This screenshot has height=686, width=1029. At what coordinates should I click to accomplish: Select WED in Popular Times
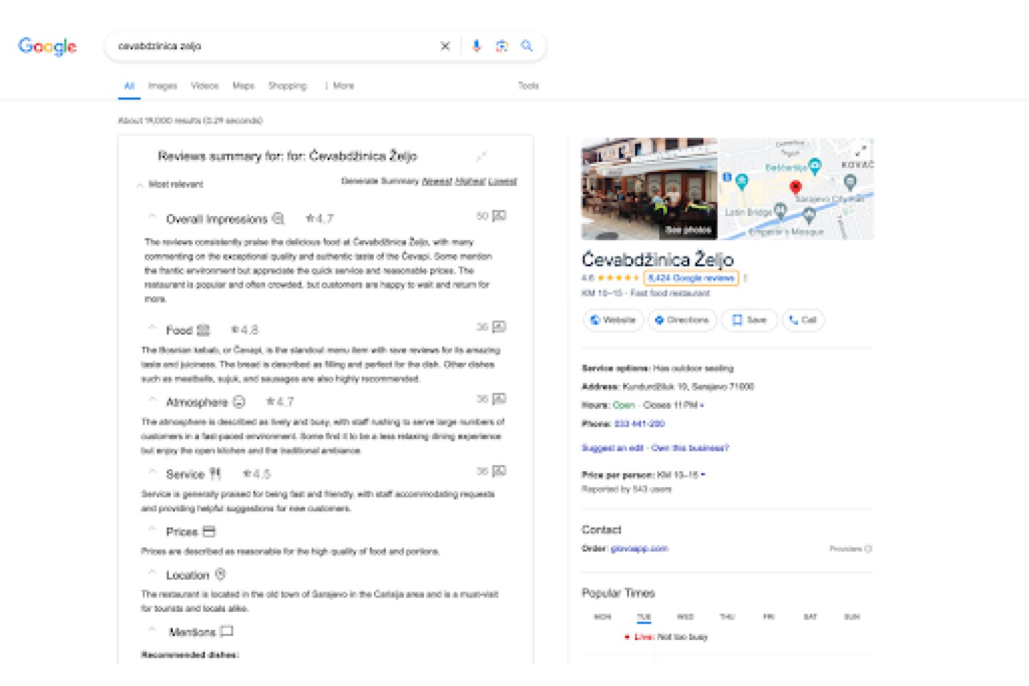(685, 617)
